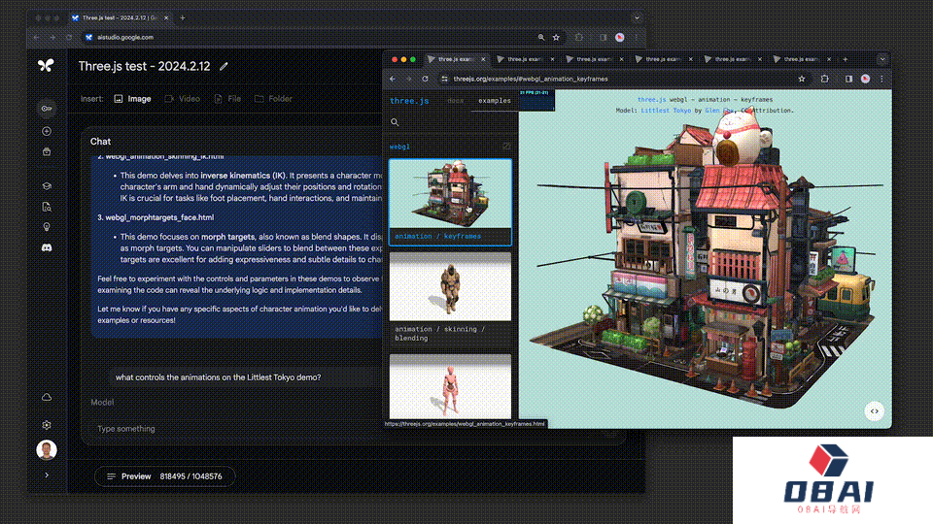Click the AI Studio butterfly logo

click(46, 65)
